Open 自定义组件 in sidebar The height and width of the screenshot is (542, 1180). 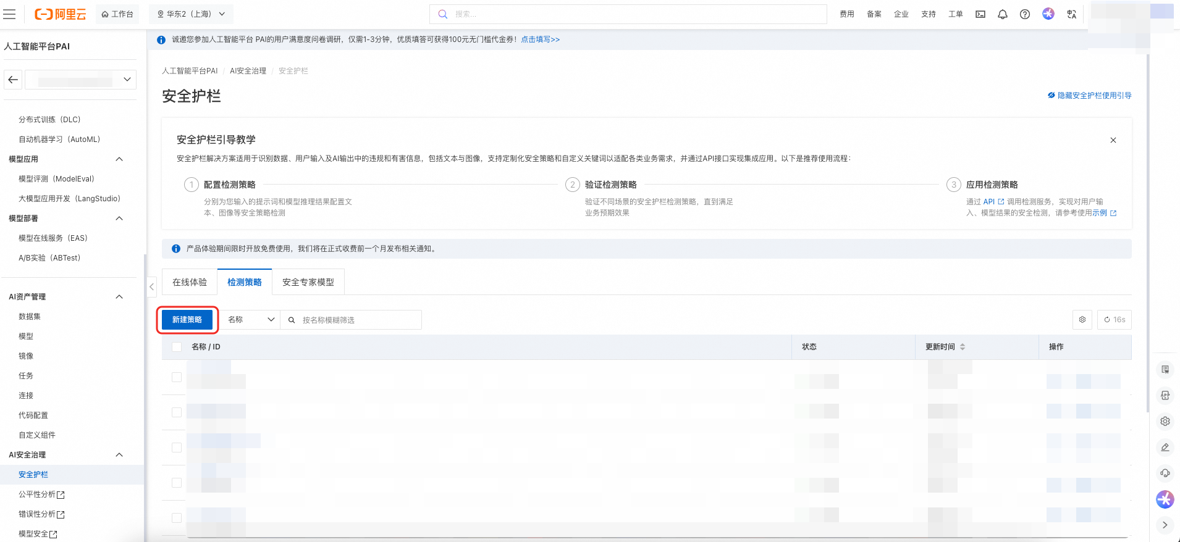click(x=37, y=435)
